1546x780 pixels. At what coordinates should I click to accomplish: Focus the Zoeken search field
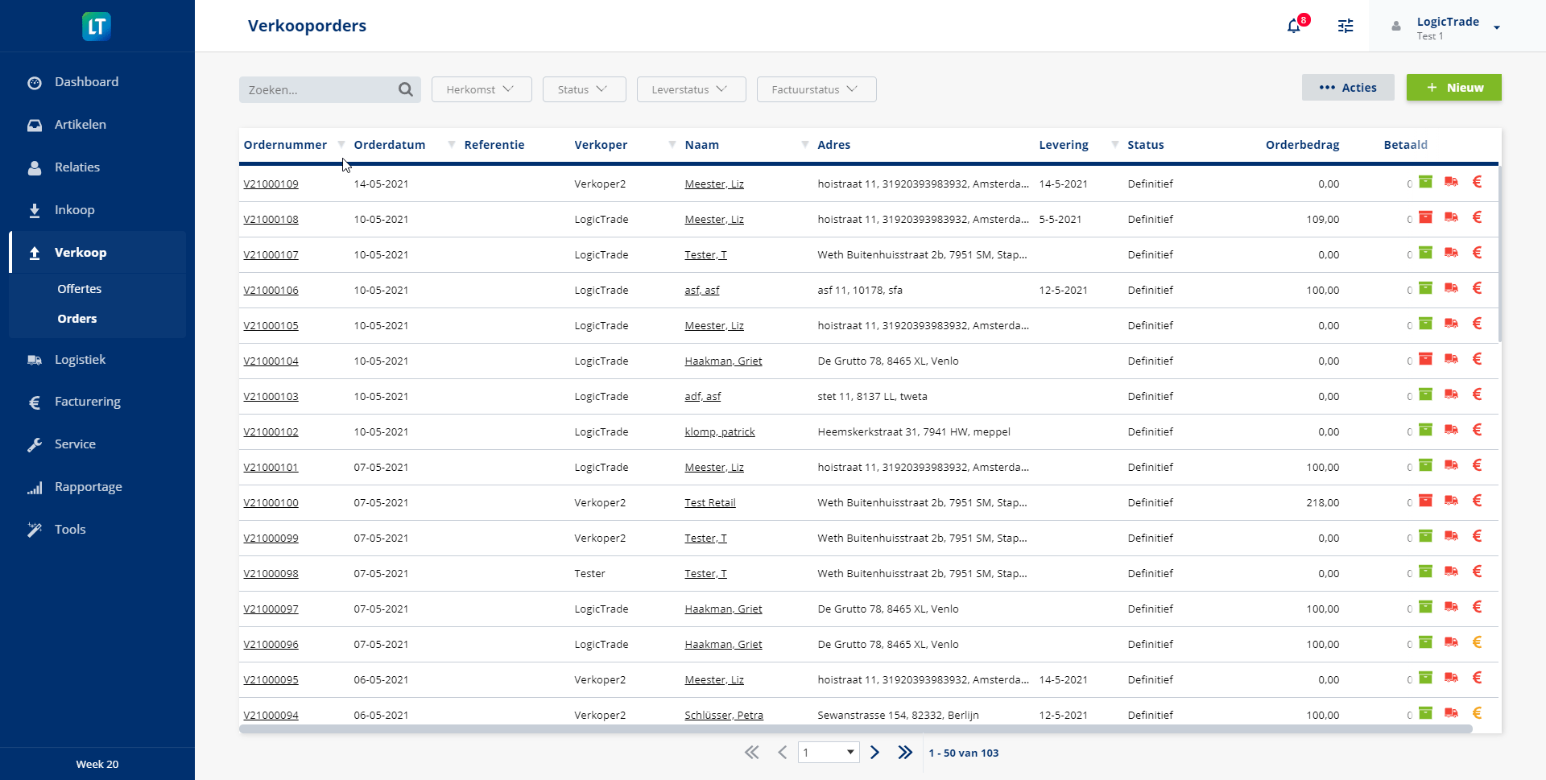click(x=318, y=90)
